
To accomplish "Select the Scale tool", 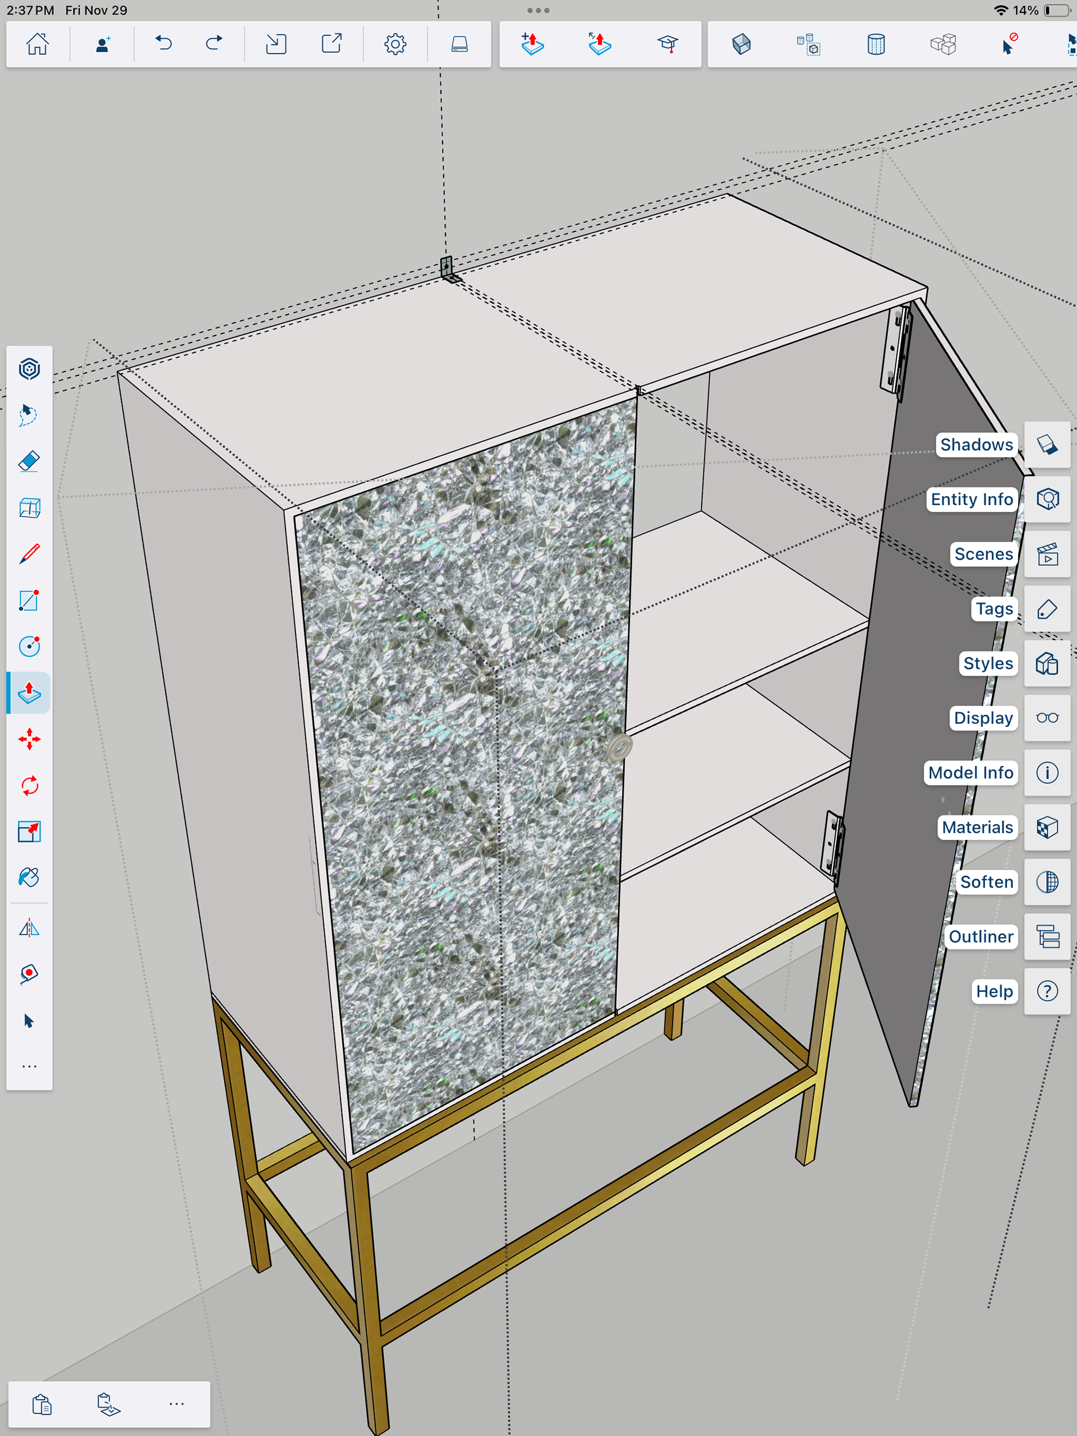I will pyautogui.click(x=29, y=832).
